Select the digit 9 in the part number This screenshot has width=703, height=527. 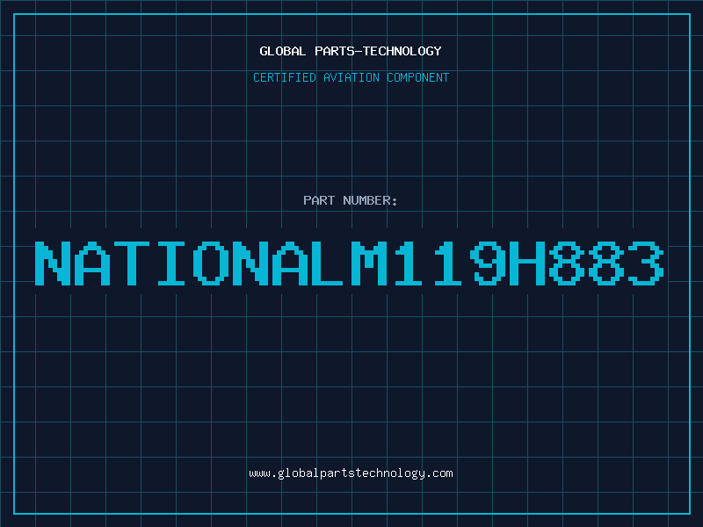[x=488, y=263]
